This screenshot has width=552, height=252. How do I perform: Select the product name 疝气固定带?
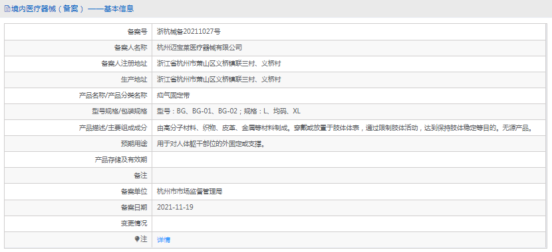pyautogui.click(x=173, y=95)
